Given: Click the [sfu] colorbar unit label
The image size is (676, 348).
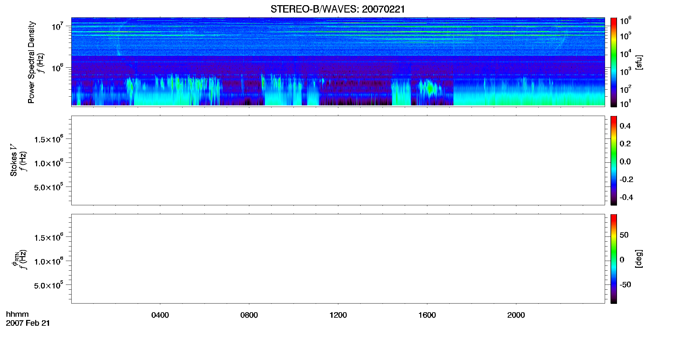Looking at the screenshot, I should [639, 62].
